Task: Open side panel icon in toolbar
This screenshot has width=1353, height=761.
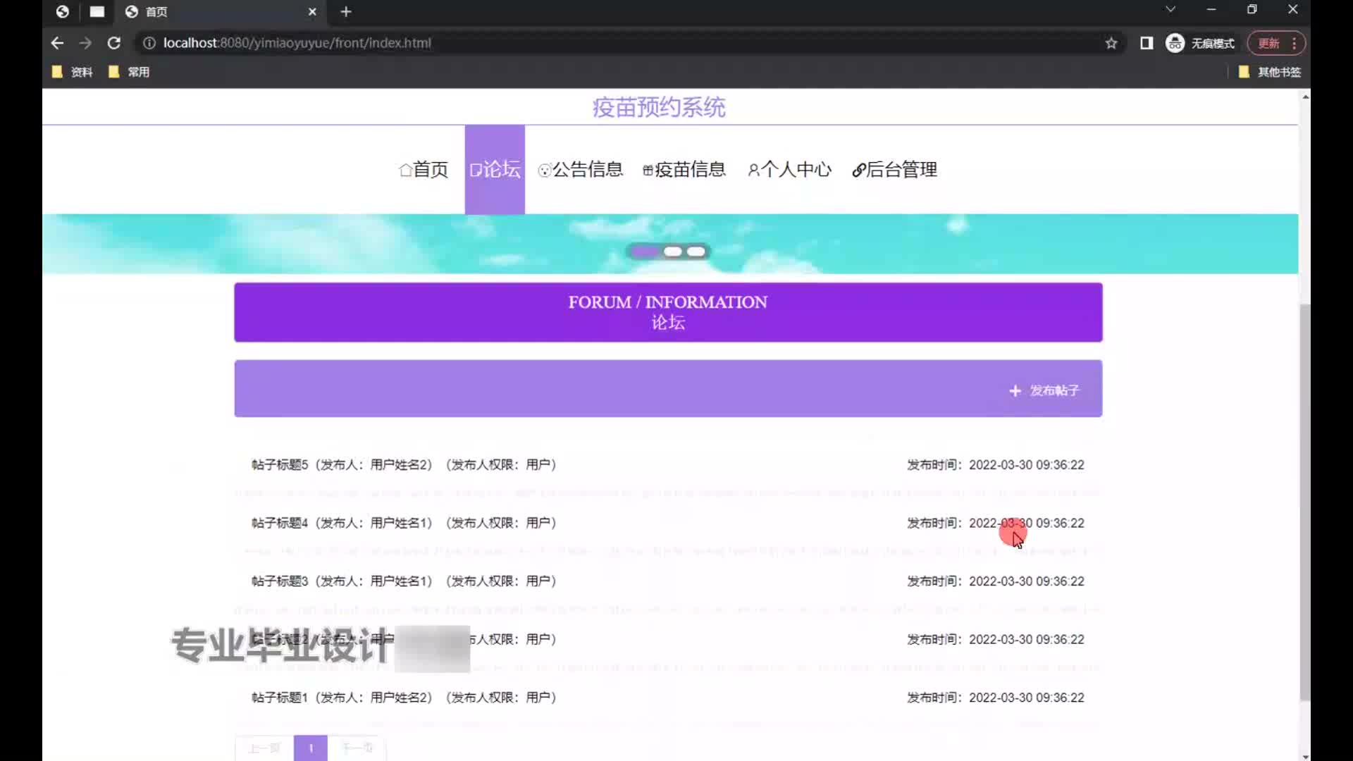Action: pos(1147,43)
